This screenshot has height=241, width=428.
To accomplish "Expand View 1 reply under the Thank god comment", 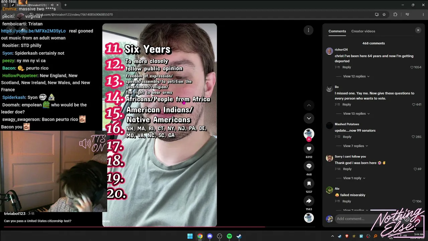I will pyautogui.click(x=354, y=178).
